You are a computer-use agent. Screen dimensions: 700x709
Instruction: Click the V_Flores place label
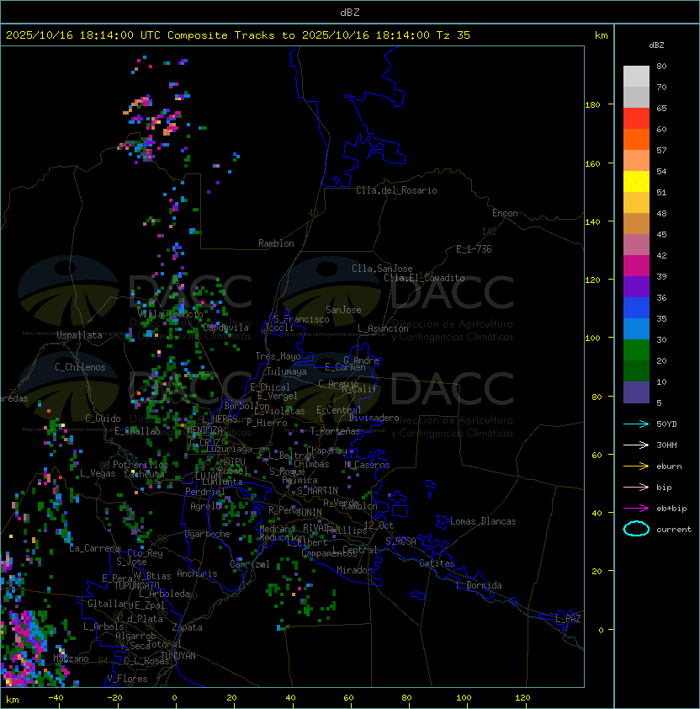[127, 679]
